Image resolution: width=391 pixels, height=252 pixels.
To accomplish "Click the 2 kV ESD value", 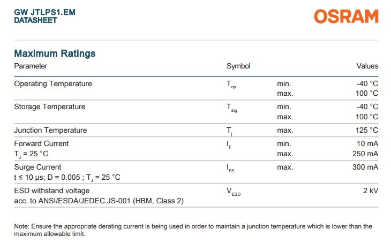I will click(x=370, y=190).
